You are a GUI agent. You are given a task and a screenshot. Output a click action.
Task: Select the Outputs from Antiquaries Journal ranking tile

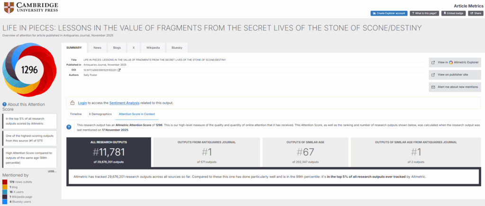(x=206, y=152)
